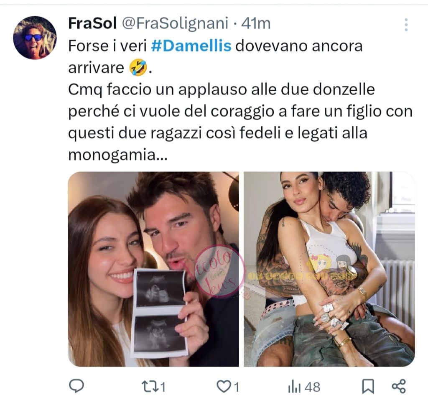Open the reply speech bubble icon
428x405 pixels.
[x=76, y=386]
